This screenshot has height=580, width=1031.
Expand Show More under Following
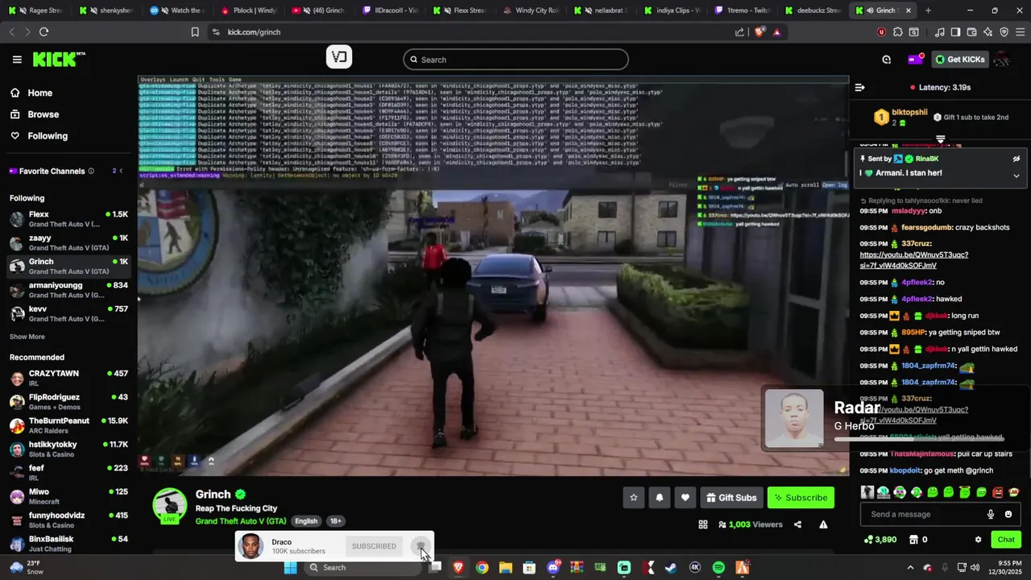[x=27, y=337]
